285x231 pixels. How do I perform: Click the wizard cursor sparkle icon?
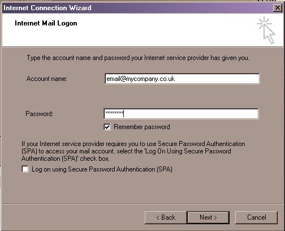pyautogui.click(x=266, y=30)
